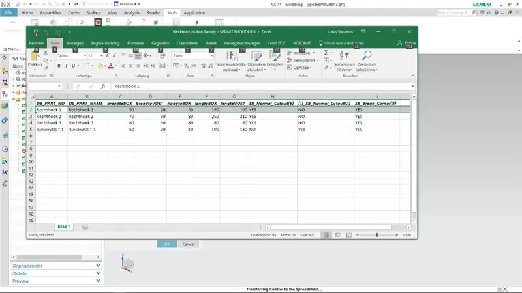Open the Pagina-indeling ribbon tab
522x293 pixels.
105,43
